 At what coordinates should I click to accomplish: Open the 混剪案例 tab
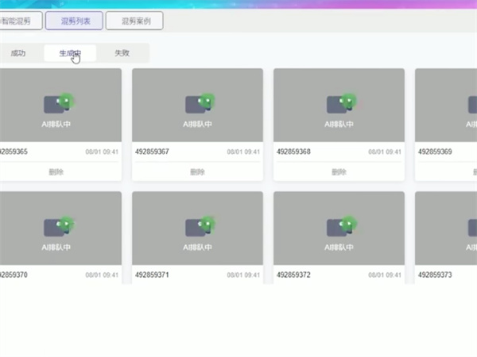tap(134, 21)
